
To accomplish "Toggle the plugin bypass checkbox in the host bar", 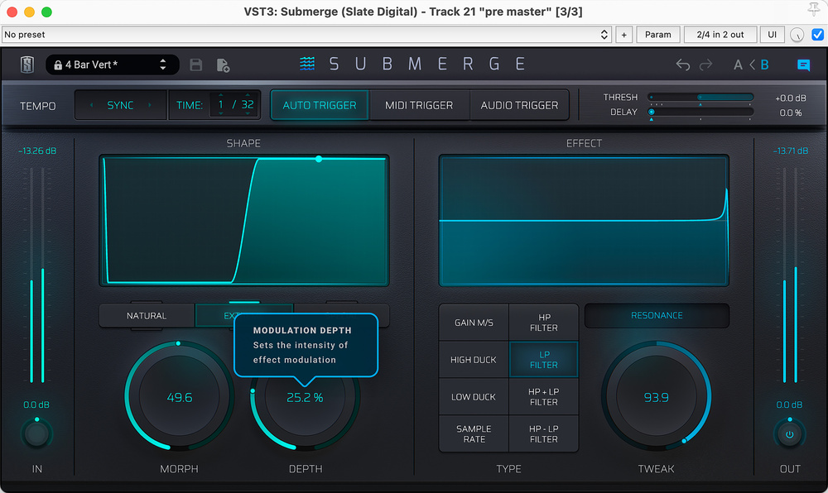I will [817, 35].
